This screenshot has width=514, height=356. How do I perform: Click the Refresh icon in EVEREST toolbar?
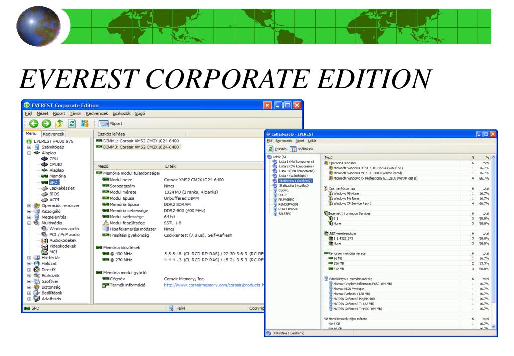pos(72,123)
